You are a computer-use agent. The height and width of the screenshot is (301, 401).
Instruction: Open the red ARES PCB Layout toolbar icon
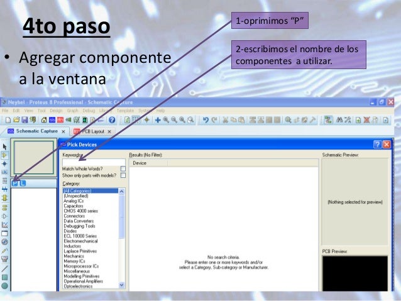pos(60,120)
